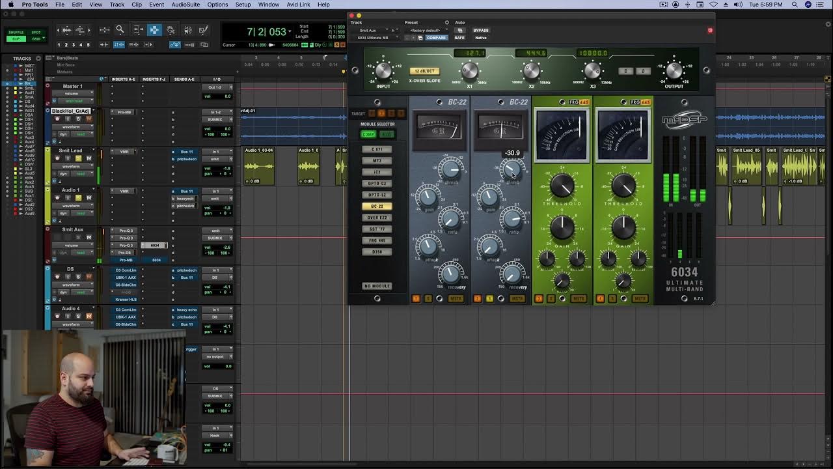This screenshot has width=833, height=469.
Task: Open the File menu
Action: (x=60, y=5)
